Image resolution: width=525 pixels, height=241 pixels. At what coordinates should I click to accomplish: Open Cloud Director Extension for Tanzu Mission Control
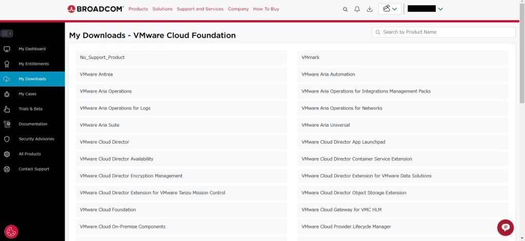click(181, 193)
